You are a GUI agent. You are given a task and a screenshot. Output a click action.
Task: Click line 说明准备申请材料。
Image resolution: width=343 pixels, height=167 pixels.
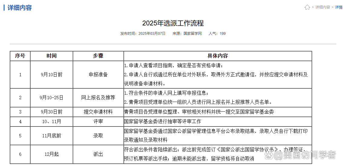[145, 83]
